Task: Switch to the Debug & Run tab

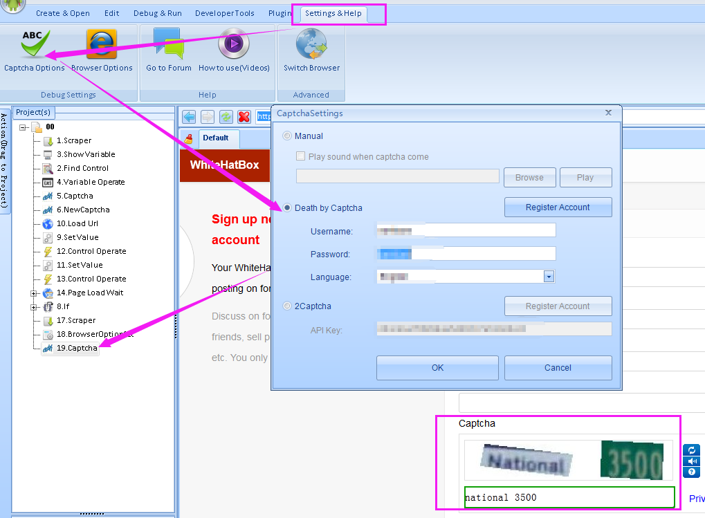Action: pyautogui.click(x=157, y=13)
